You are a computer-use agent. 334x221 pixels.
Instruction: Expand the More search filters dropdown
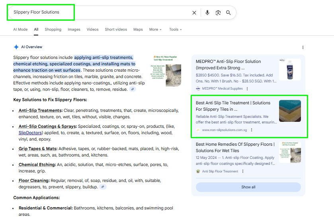coord(155,29)
